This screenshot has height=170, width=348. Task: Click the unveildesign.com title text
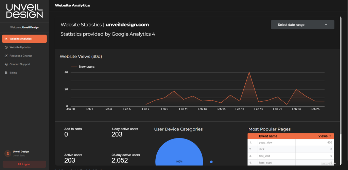127,25
